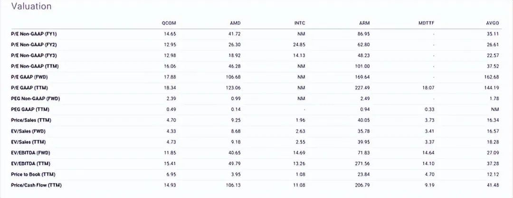Click the EV/Sales (TTM) row label
Screen dimensions: 513x198
tap(28, 141)
